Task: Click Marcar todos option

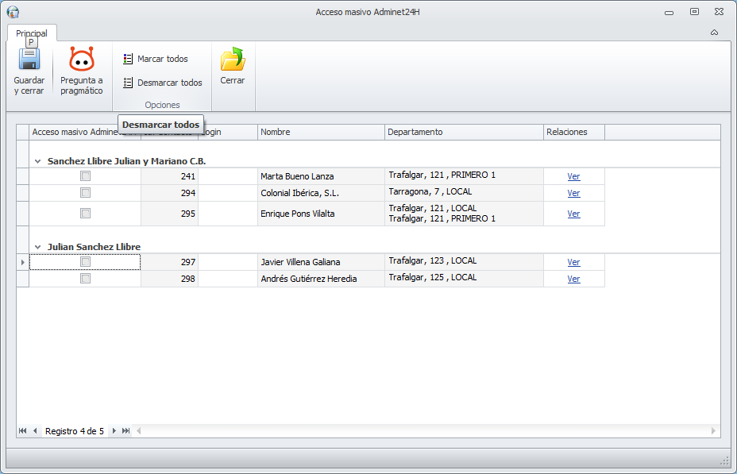Action: [x=156, y=59]
